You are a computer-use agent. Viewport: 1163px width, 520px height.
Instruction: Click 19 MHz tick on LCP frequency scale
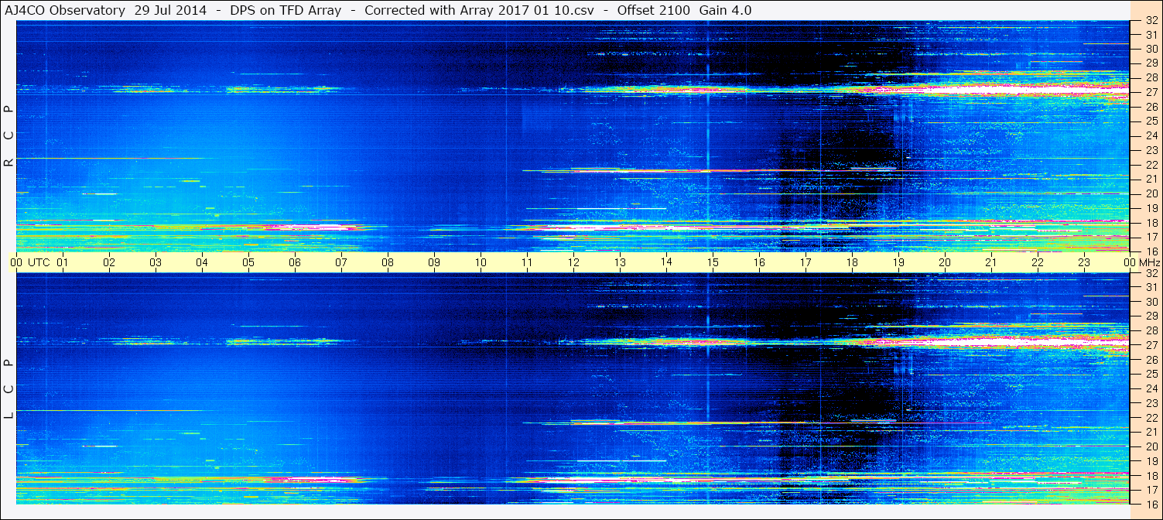(1151, 461)
